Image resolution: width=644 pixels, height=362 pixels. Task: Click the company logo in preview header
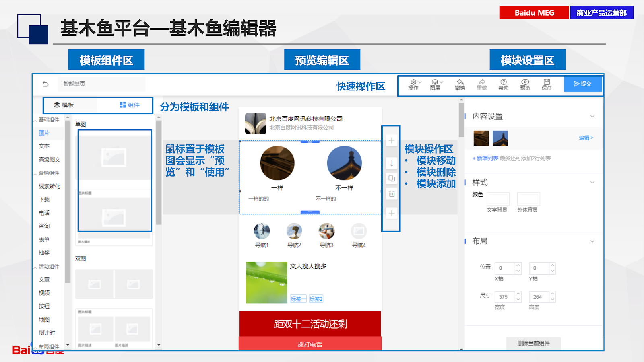click(x=256, y=123)
